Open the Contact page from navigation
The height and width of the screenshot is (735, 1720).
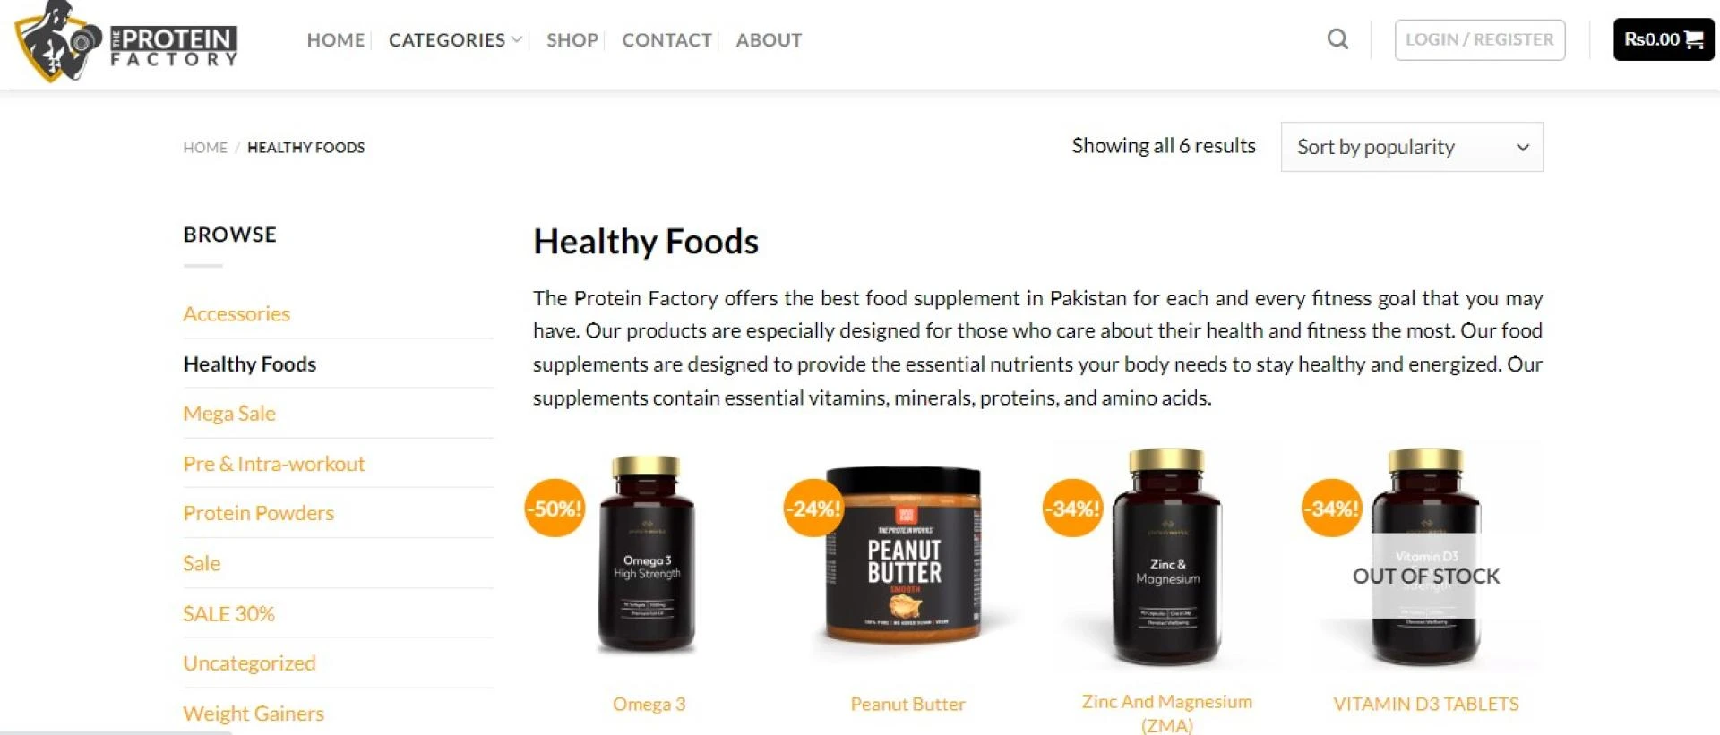click(666, 40)
